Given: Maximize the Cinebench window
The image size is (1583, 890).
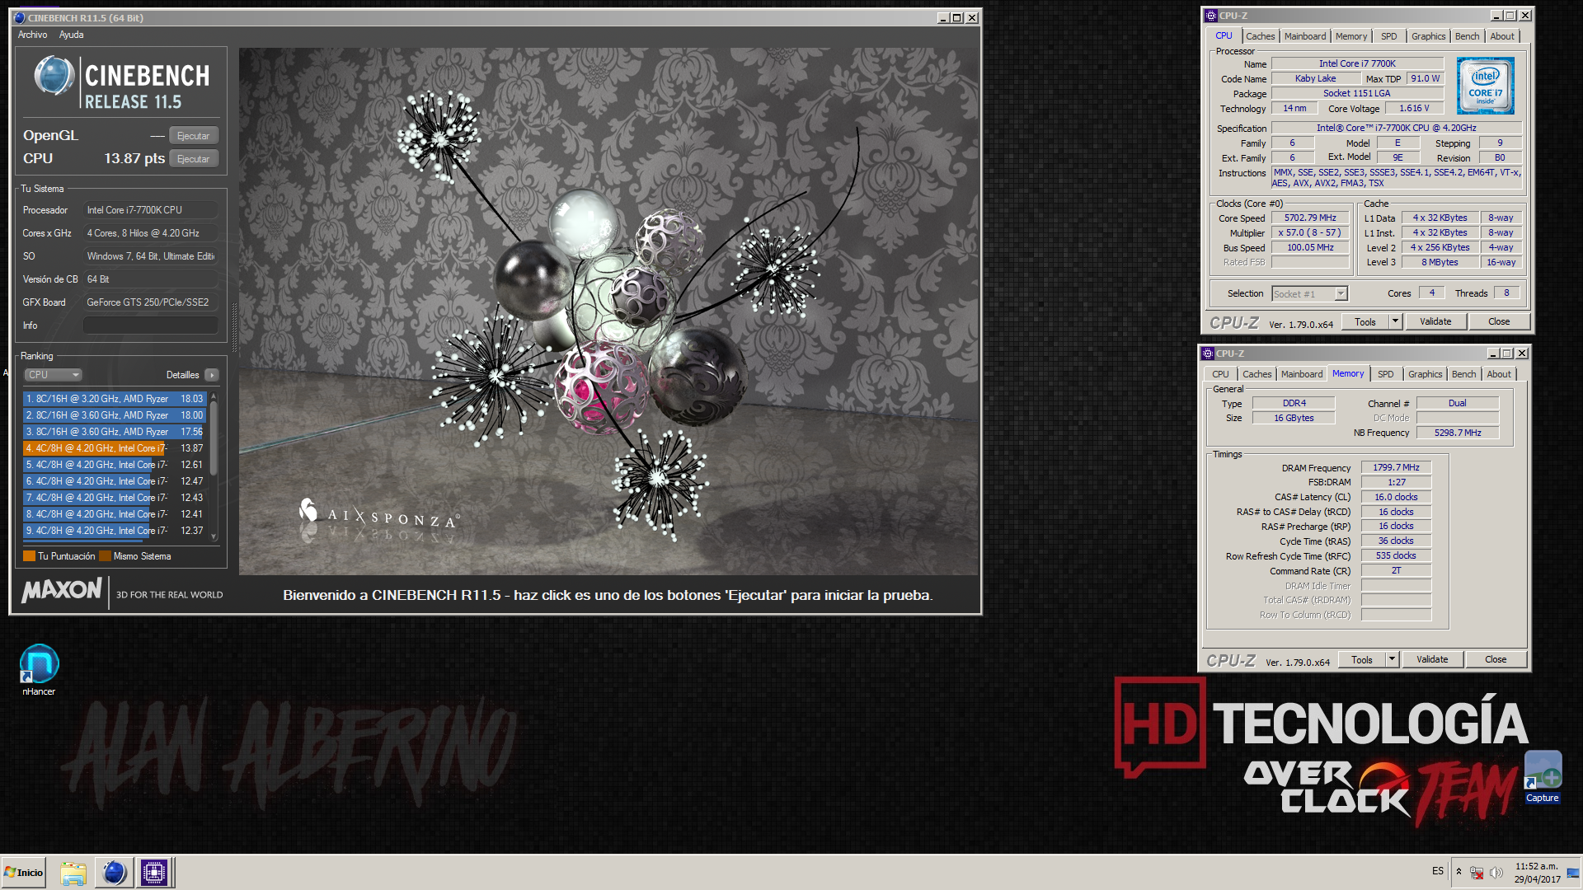Looking at the screenshot, I should click(957, 17).
